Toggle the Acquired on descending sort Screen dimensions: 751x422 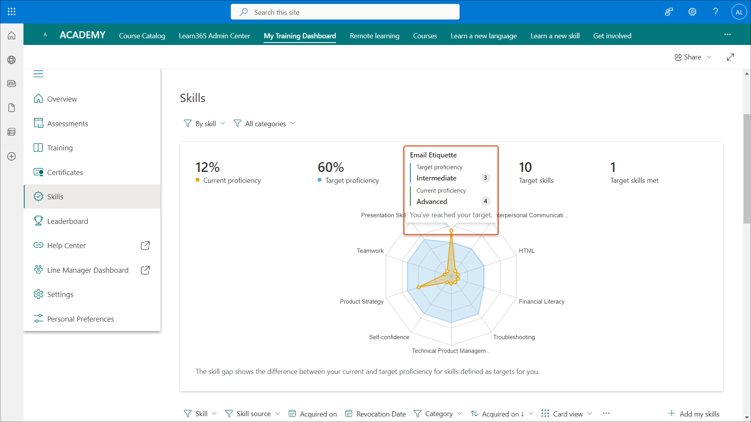click(501, 414)
